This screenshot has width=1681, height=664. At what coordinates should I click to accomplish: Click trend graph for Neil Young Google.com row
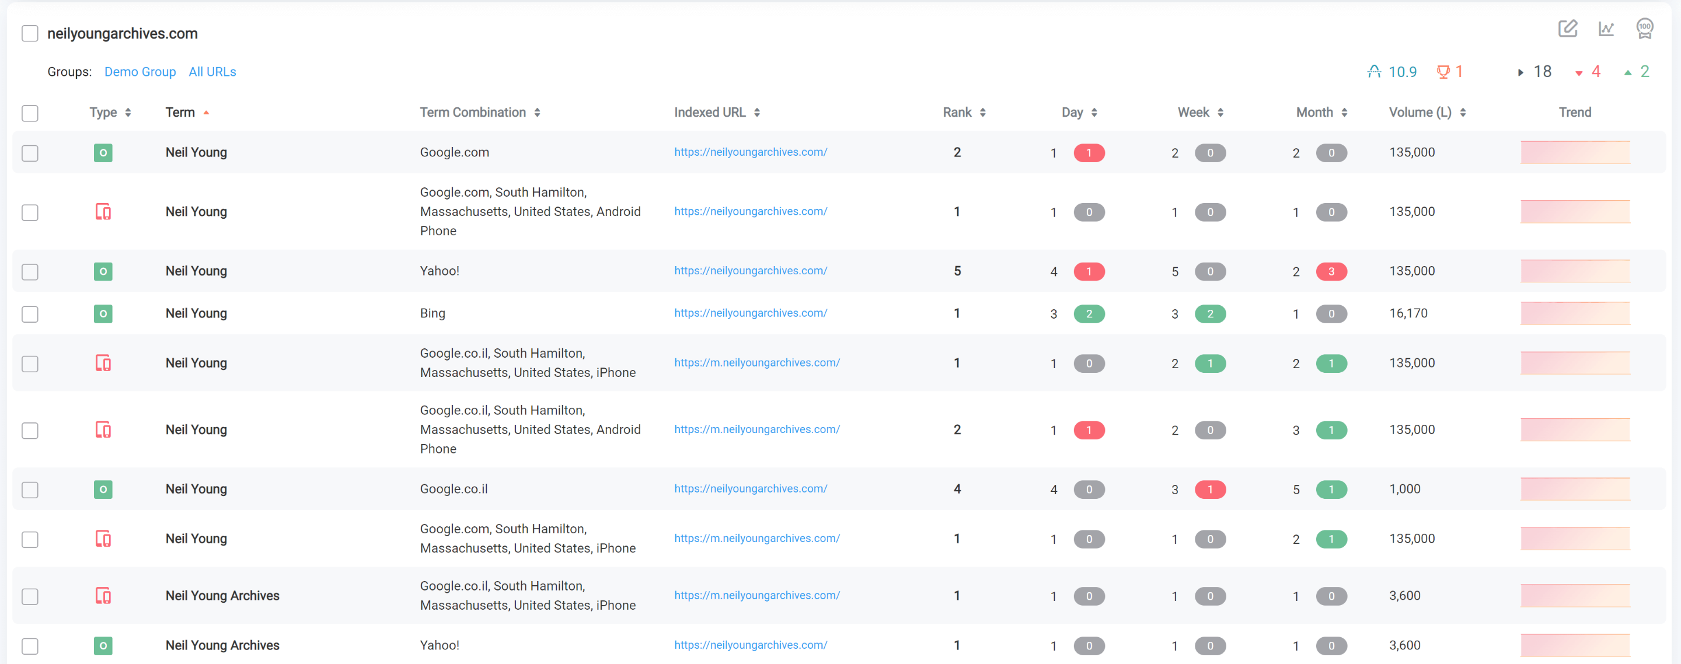[x=1575, y=153]
